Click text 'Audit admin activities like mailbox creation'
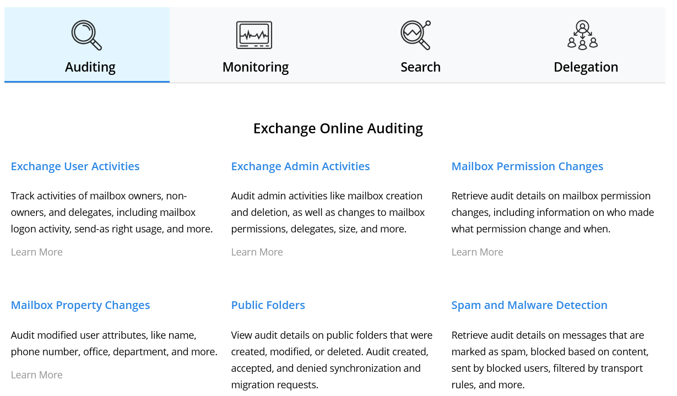This screenshot has height=396, width=677. 327,196
